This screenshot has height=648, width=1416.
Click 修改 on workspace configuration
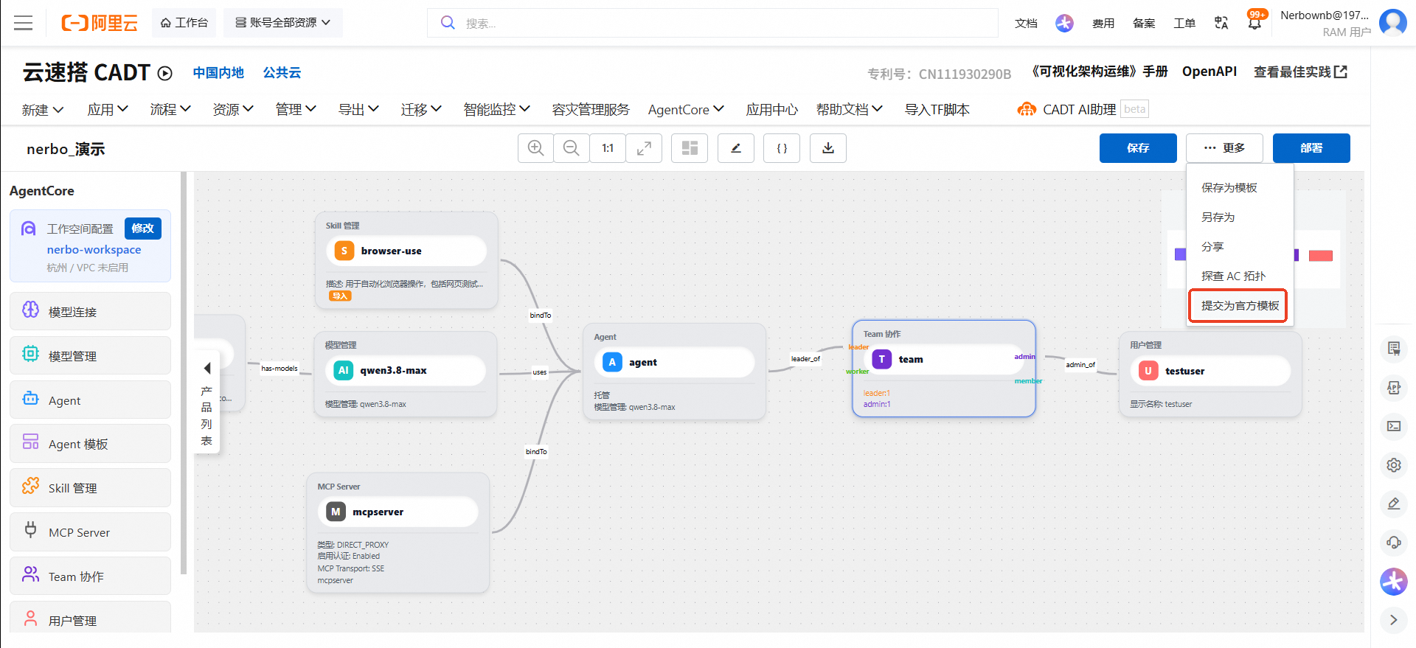point(143,229)
